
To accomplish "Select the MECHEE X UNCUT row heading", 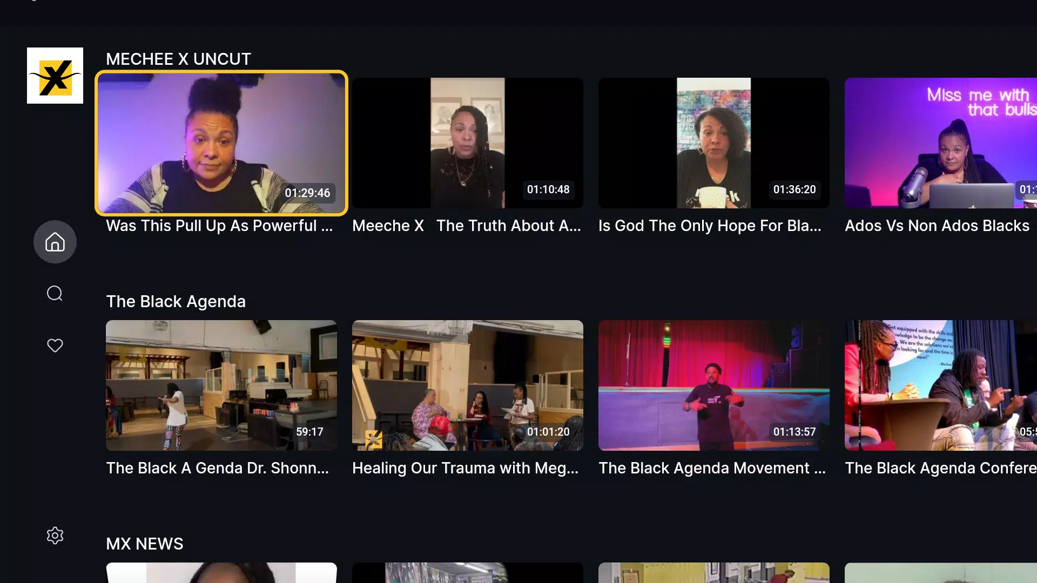I will click(178, 59).
